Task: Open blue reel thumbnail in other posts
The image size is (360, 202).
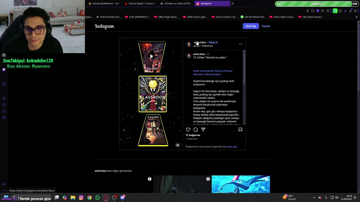Action: click(x=241, y=184)
